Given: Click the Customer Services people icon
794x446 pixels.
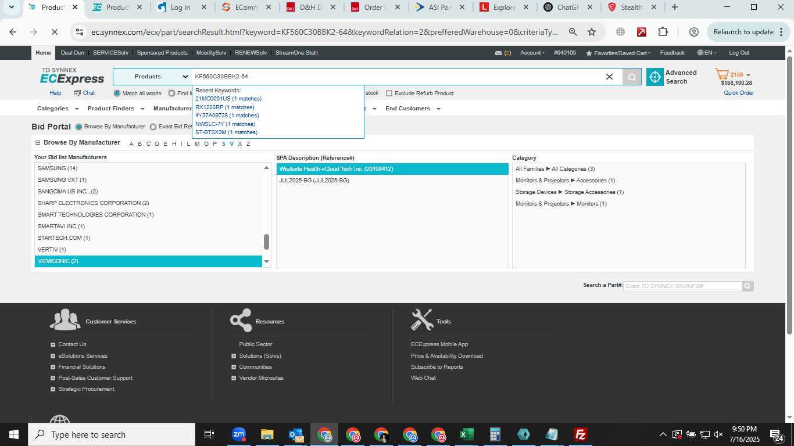Looking at the screenshot, I should 65,321.
